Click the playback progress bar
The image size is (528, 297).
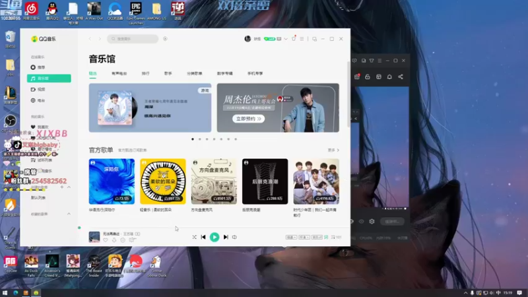coord(214,228)
